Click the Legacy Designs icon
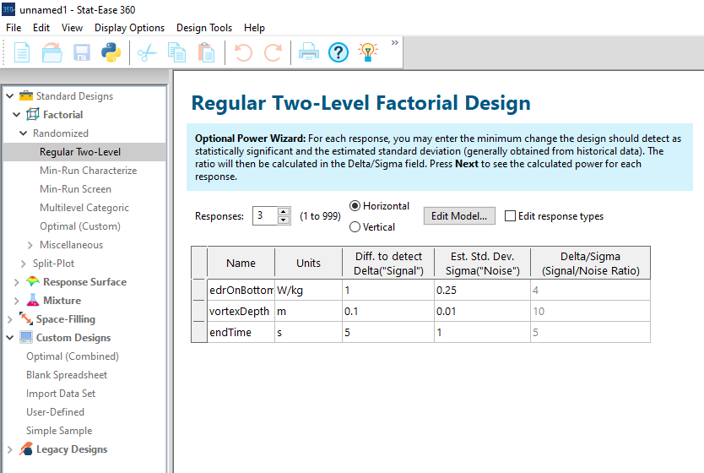 click(x=26, y=449)
